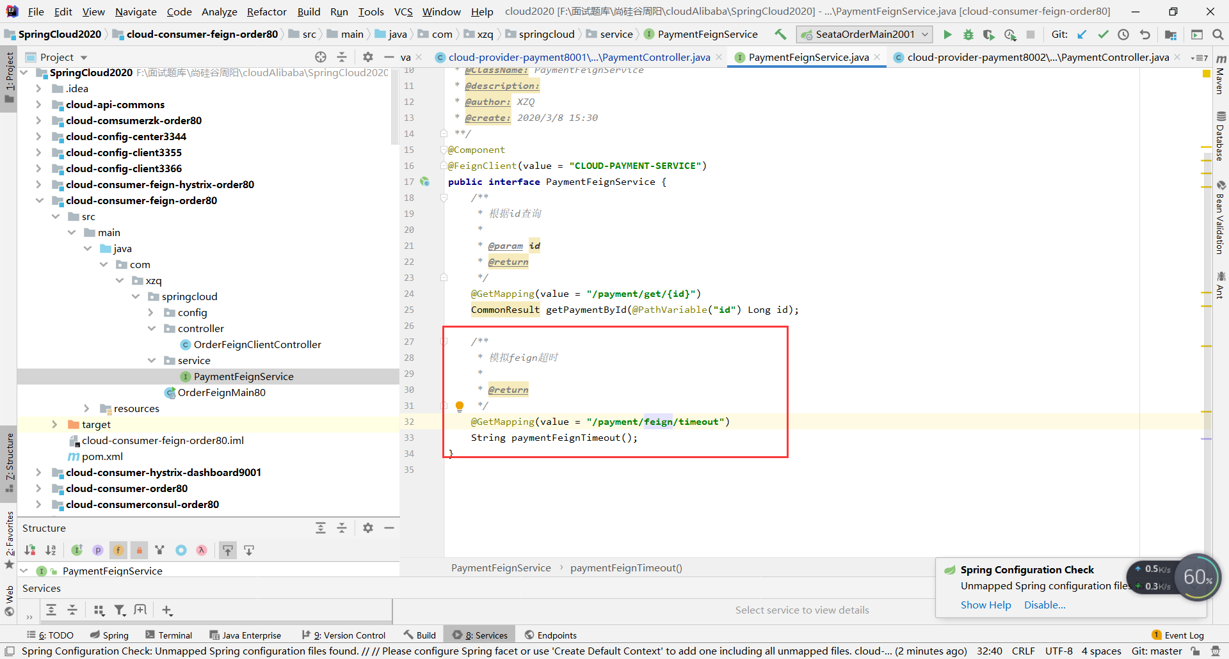Click the Show Help link
Image resolution: width=1229 pixels, height=659 pixels.
(985, 605)
